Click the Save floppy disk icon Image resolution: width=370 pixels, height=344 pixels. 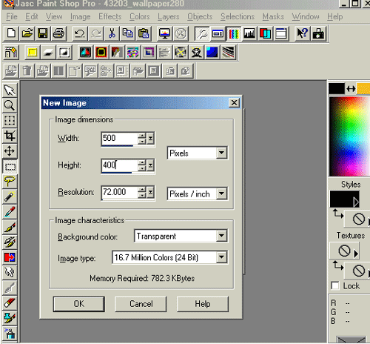point(42,33)
